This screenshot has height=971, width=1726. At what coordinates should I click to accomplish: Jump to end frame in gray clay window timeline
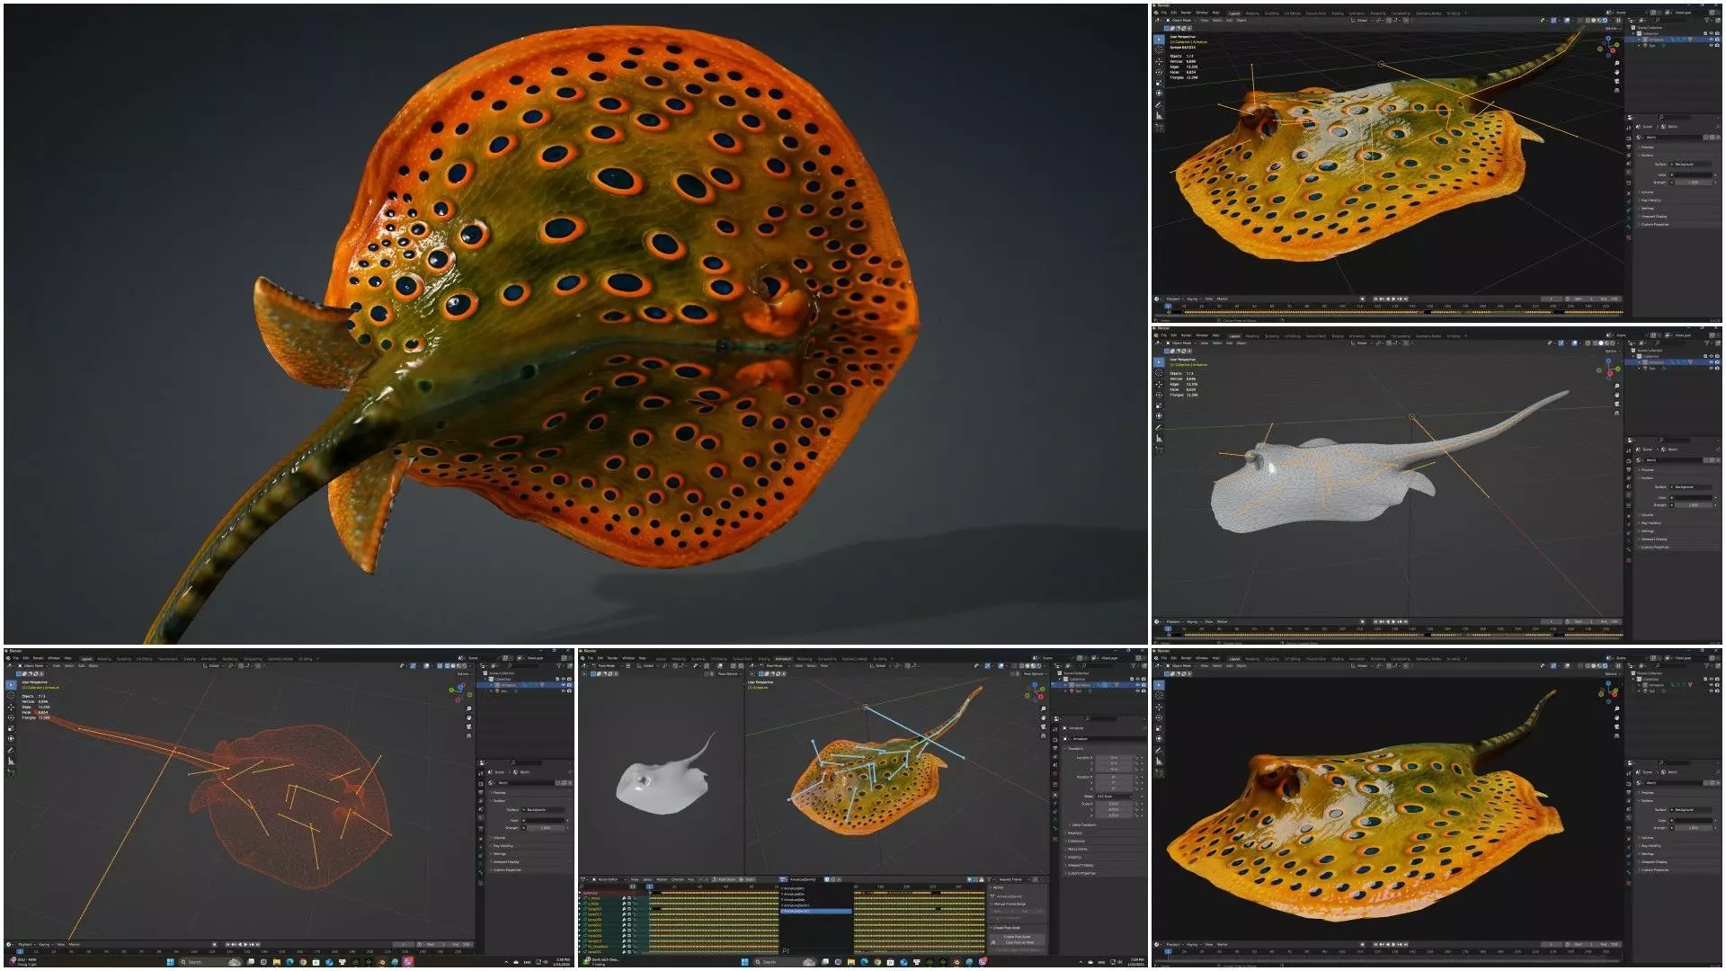click(1406, 621)
